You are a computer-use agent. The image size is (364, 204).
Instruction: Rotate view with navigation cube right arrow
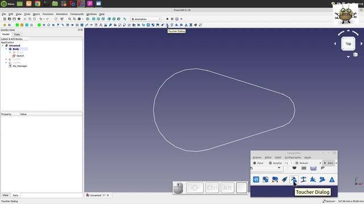[362, 44]
